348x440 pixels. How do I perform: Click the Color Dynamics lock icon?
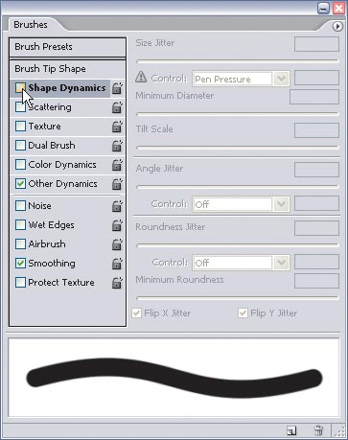point(117,165)
